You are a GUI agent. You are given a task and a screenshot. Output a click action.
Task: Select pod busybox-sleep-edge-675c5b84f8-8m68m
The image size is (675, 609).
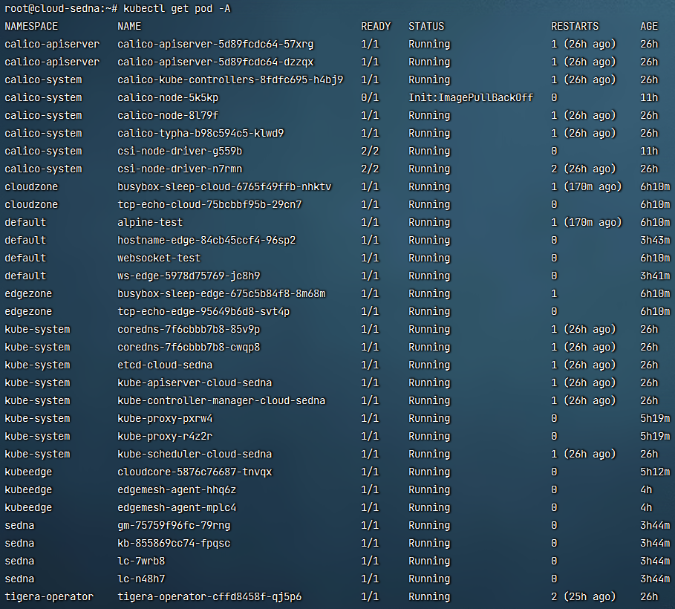tap(221, 294)
